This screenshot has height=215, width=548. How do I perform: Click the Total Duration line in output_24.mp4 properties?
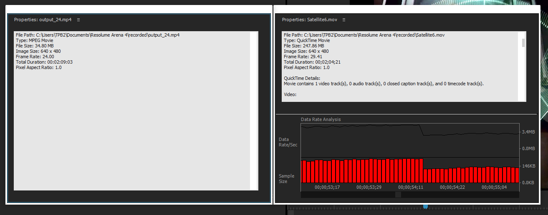pos(44,62)
